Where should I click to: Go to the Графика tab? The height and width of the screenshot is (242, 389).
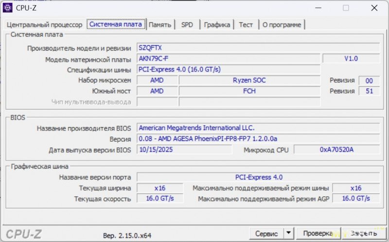(217, 25)
